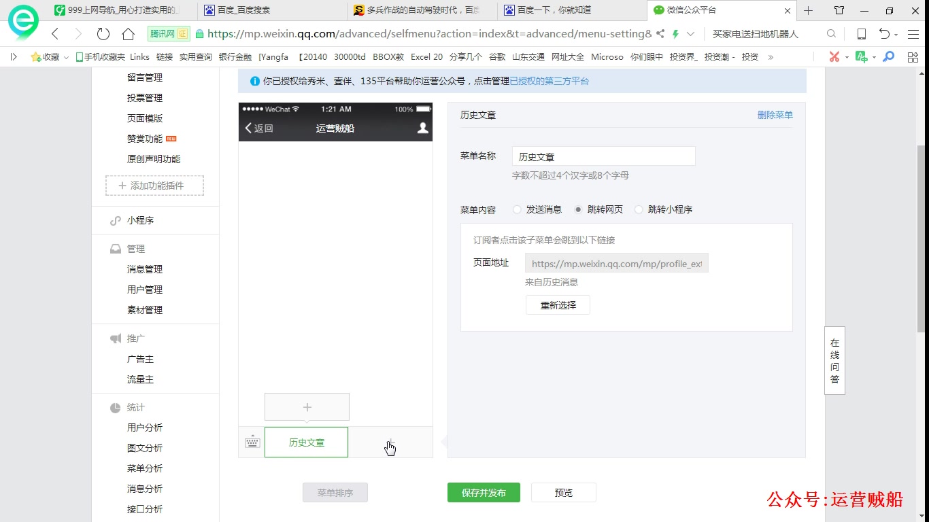Click the scissors screenshot tool icon
929x522 pixels.
click(x=834, y=57)
